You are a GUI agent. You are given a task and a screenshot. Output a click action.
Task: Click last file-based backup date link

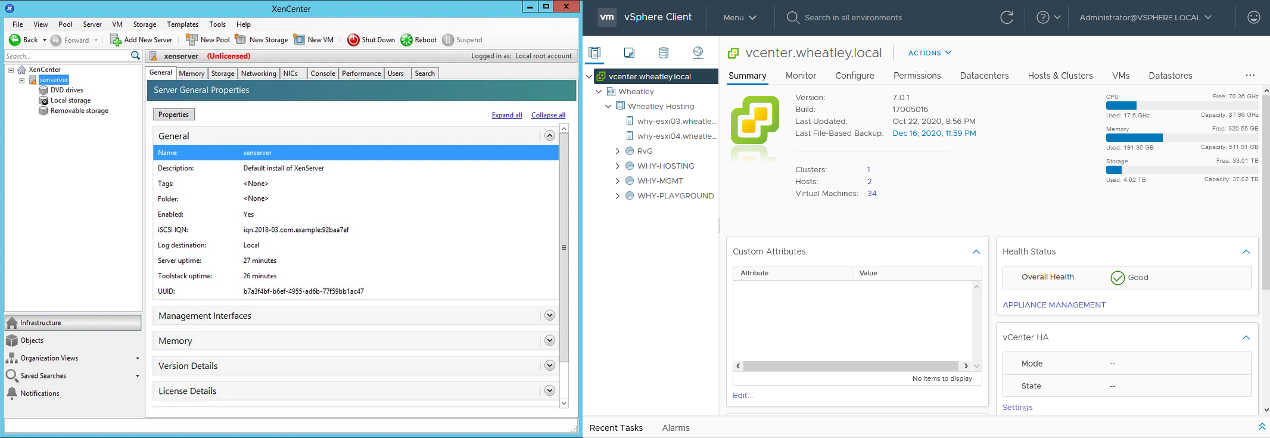coord(934,133)
